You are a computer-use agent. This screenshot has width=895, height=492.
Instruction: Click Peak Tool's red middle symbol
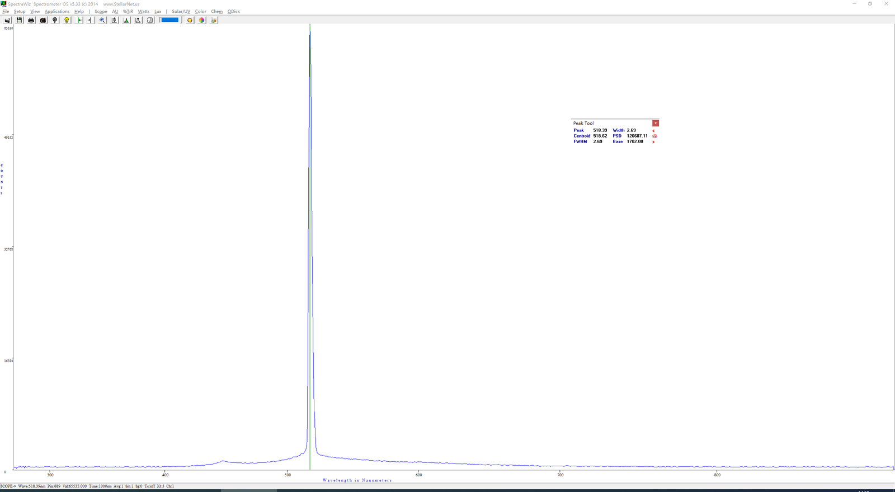[654, 136]
